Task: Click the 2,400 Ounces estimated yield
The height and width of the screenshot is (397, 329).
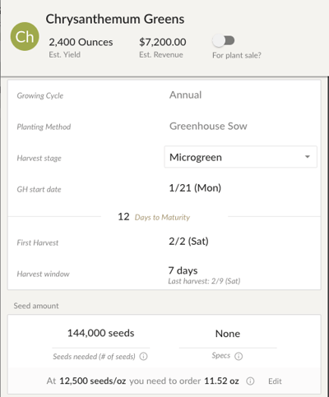Action: pyautogui.click(x=81, y=42)
